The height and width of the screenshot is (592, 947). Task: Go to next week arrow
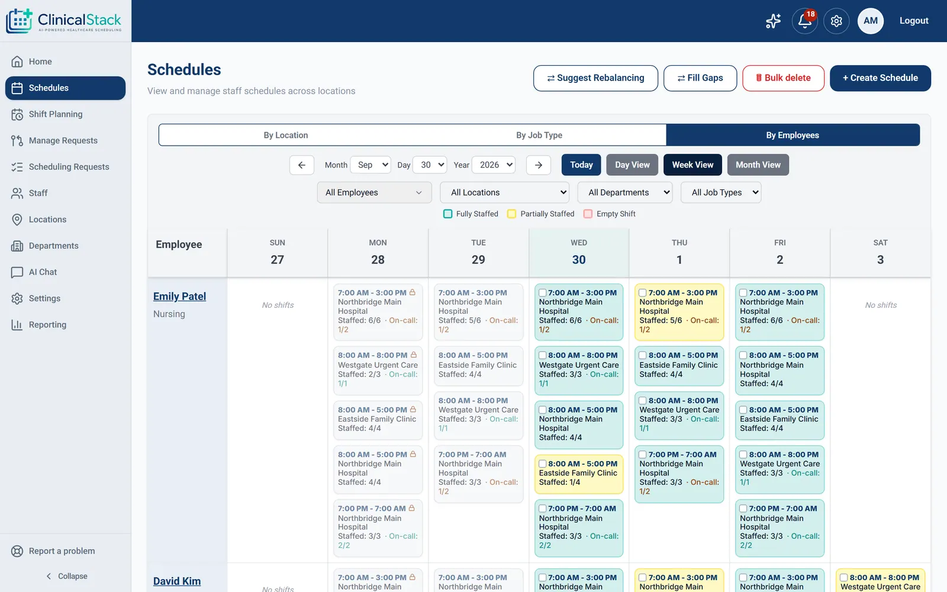pos(539,165)
